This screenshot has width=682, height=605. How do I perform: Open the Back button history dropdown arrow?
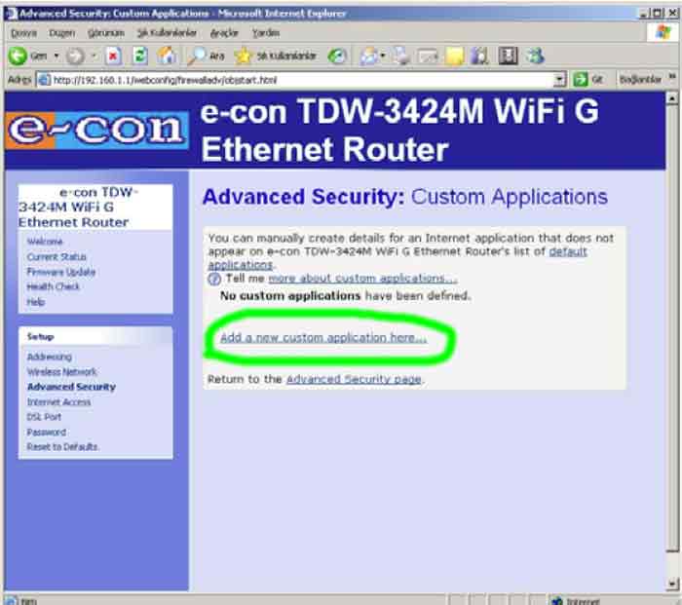pyautogui.click(x=57, y=56)
